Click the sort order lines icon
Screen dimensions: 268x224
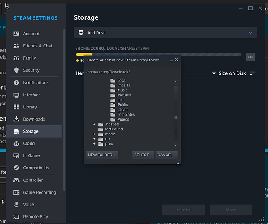(x=252, y=73)
